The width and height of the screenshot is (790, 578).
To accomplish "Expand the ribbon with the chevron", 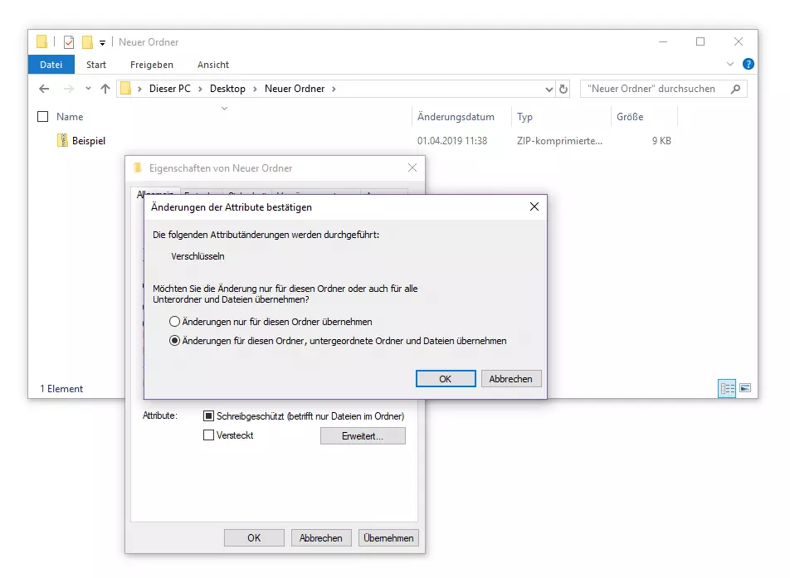I will pos(730,64).
